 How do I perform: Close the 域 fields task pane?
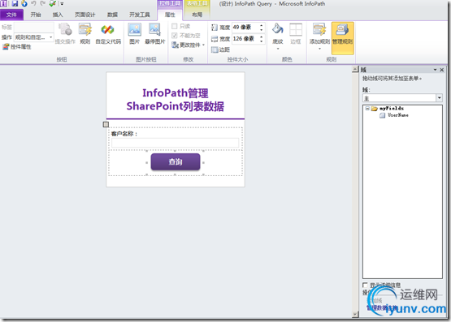coord(442,70)
